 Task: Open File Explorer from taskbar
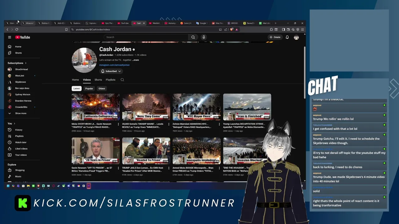[28, 186]
